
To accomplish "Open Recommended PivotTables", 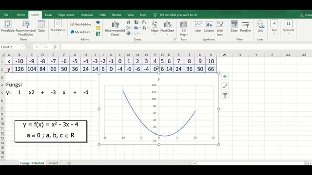I will point(25,28).
